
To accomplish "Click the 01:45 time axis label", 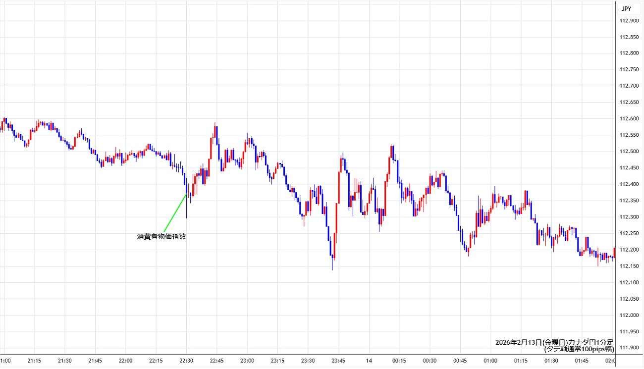I will coord(581,361).
